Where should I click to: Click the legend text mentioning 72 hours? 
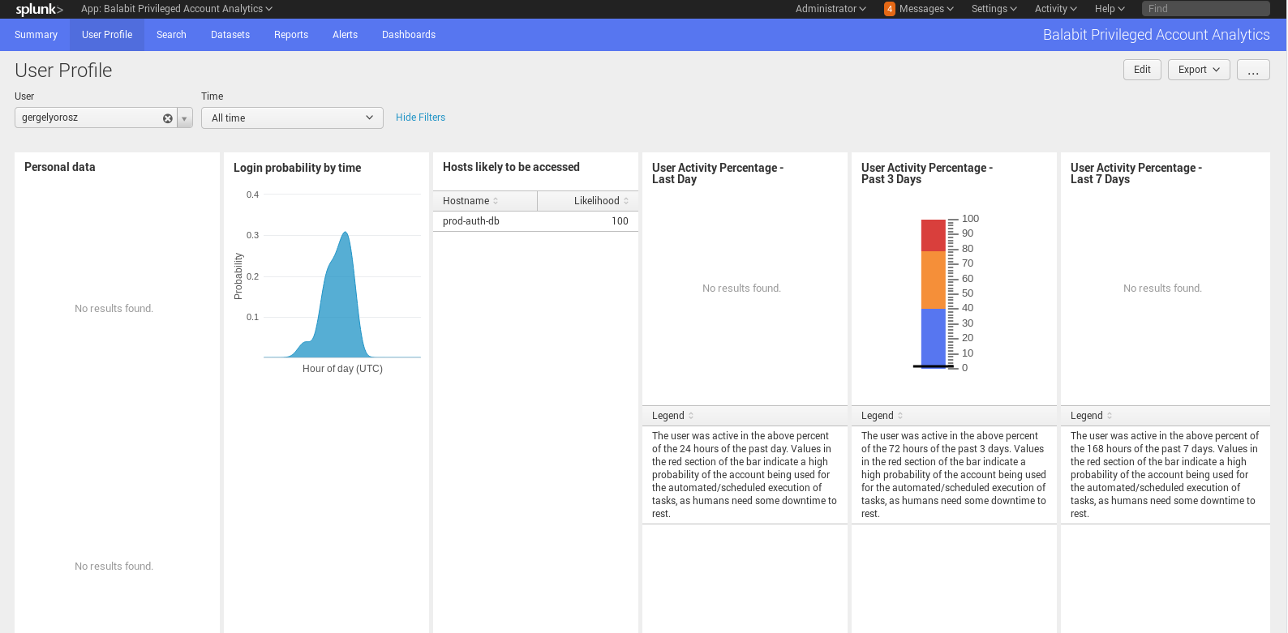[954, 475]
